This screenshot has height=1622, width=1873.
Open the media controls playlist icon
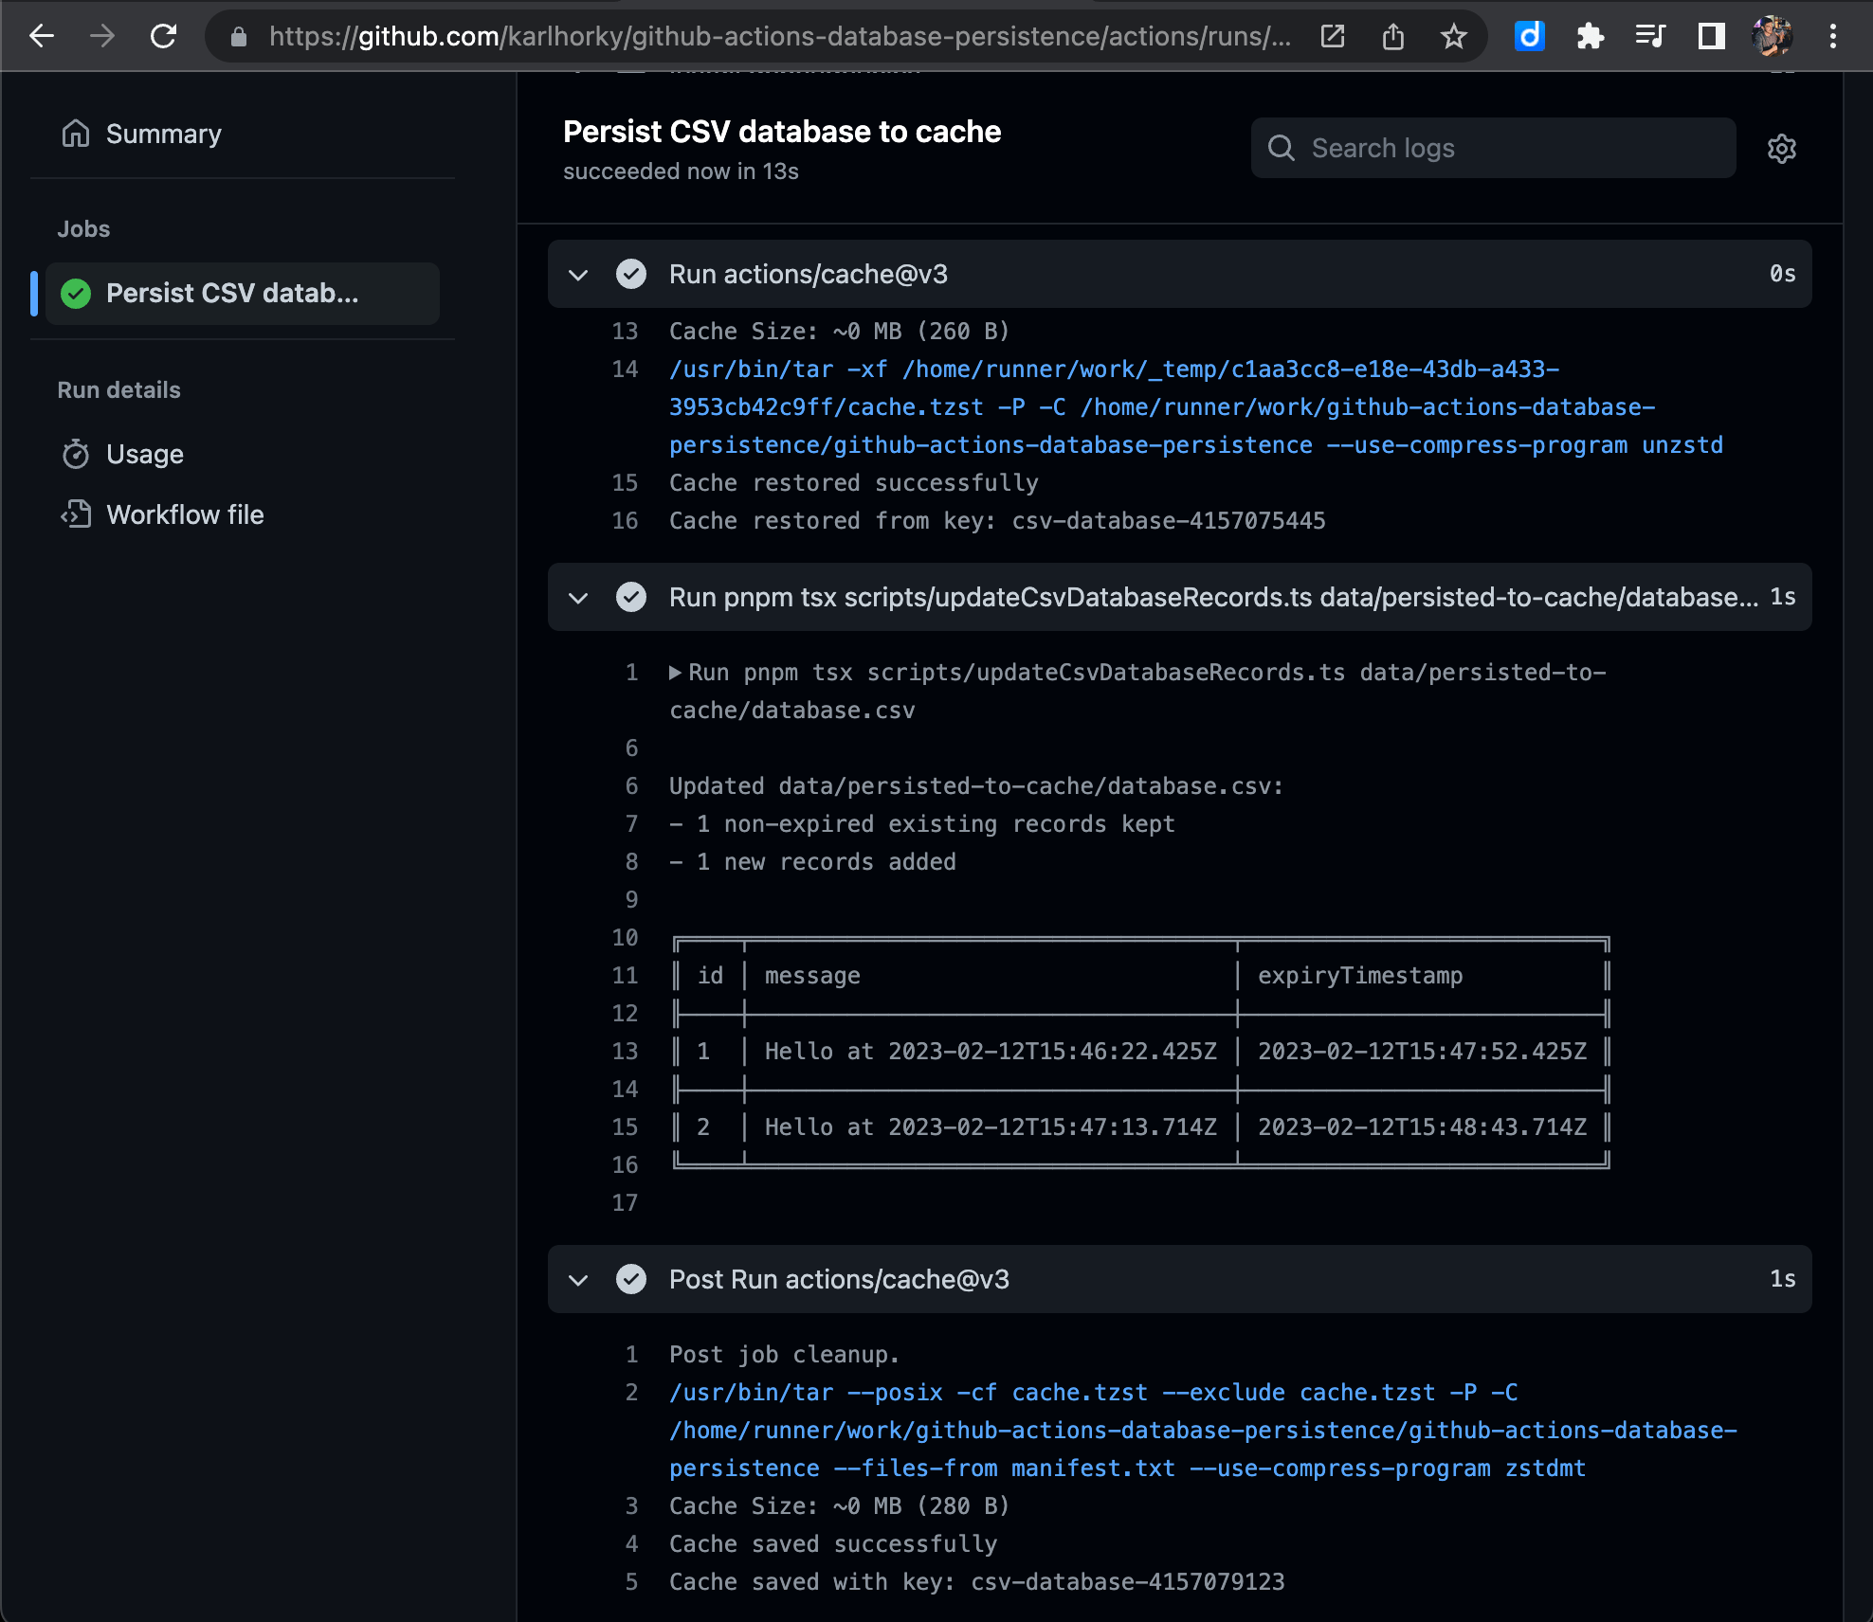(x=1650, y=37)
